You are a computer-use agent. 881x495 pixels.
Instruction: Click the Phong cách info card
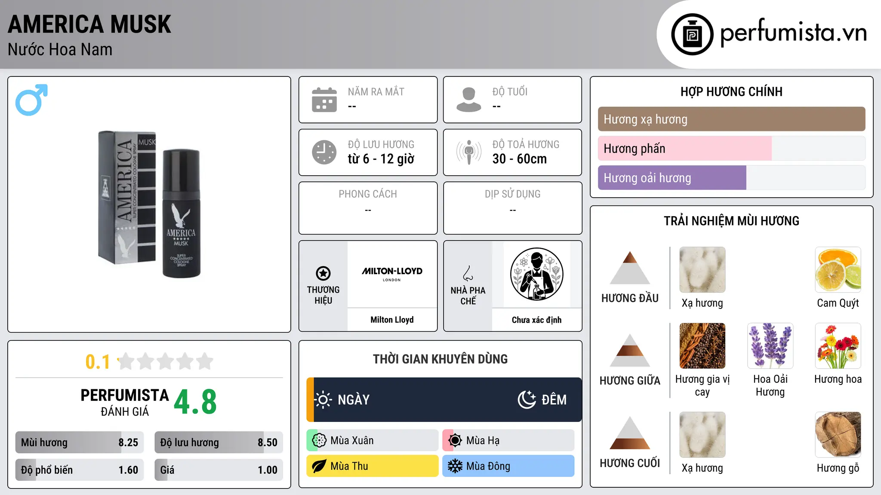368,208
